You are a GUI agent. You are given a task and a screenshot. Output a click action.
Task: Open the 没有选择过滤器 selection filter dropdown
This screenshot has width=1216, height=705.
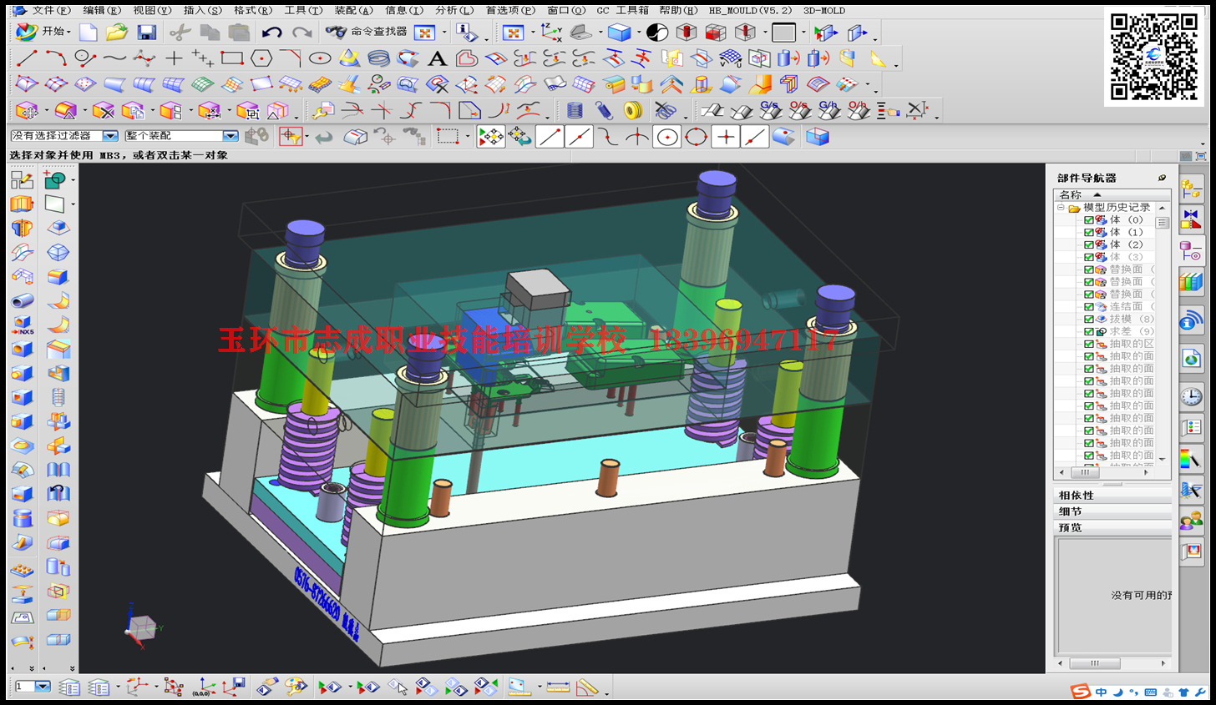pos(109,136)
